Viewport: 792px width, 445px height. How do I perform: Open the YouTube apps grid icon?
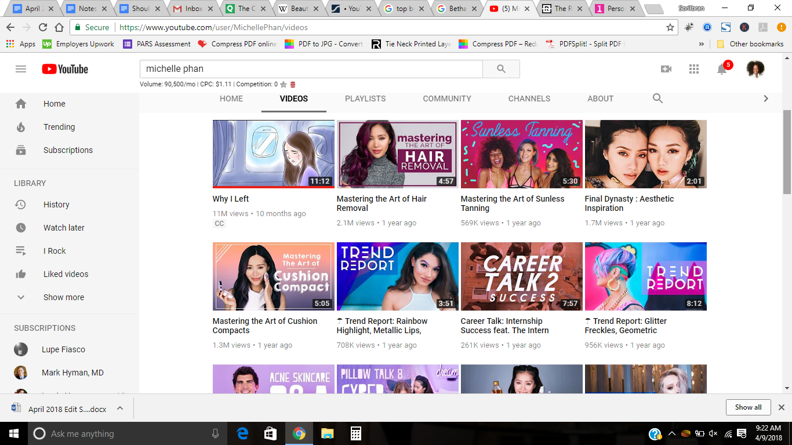tap(694, 69)
